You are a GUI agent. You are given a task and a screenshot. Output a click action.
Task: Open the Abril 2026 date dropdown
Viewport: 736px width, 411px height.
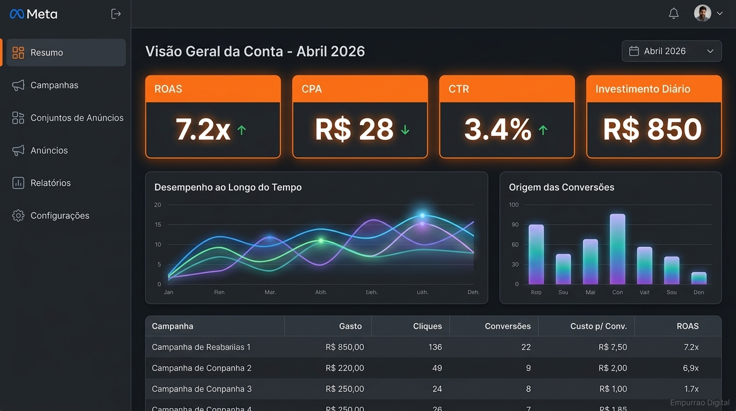pyautogui.click(x=671, y=51)
